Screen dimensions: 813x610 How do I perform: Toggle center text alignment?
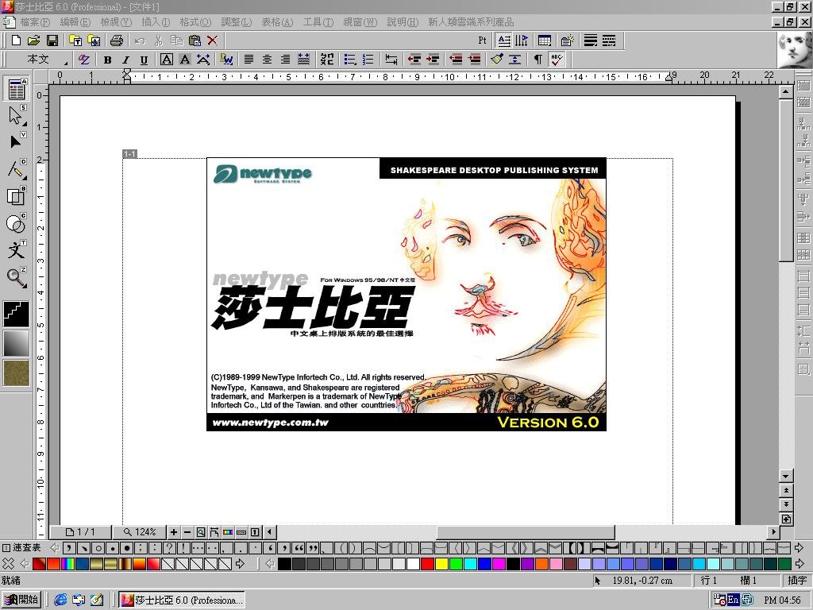click(267, 59)
